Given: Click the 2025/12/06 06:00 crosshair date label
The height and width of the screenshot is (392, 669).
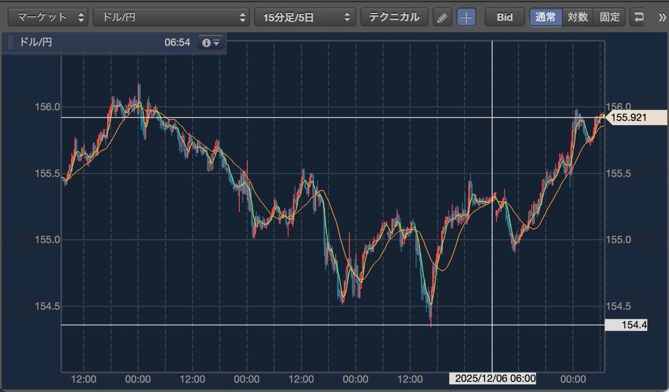Looking at the screenshot, I should point(493,379).
